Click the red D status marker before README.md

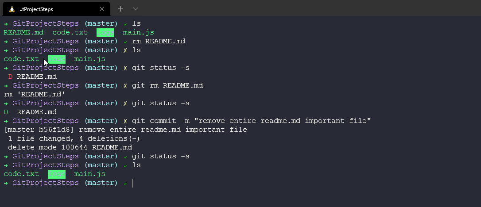pyautogui.click(x=10, y=77)
